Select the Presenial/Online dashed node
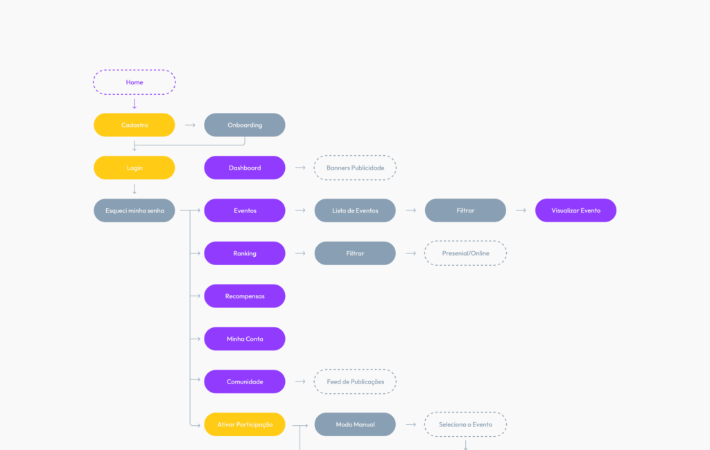This screenshot has height=450, width=710. click(465, 253)
